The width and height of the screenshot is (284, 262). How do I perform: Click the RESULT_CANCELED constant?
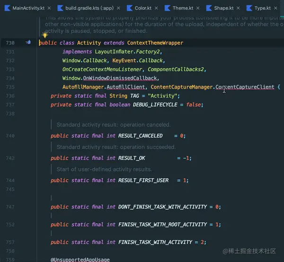[x=141, y=136]
